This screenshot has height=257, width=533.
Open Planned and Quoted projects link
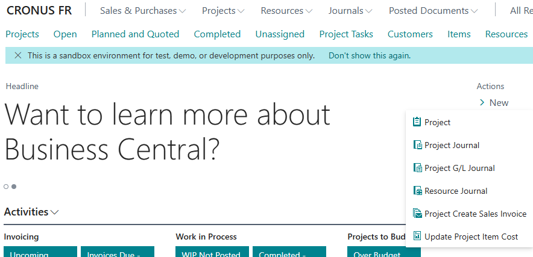point(135,34)
